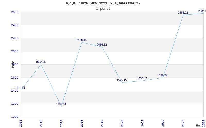
Task: Click the 2019 x-axis label
Action: [x=102, y=123]
